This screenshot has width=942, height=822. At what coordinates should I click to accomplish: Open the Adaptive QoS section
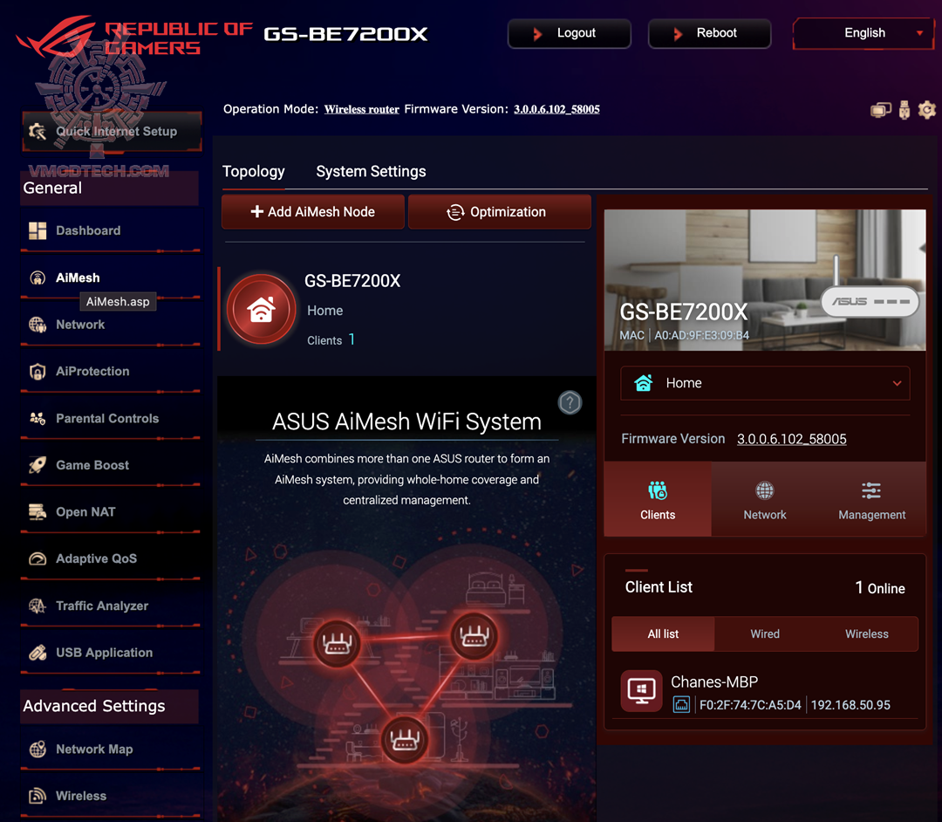[x=93, y=558]
